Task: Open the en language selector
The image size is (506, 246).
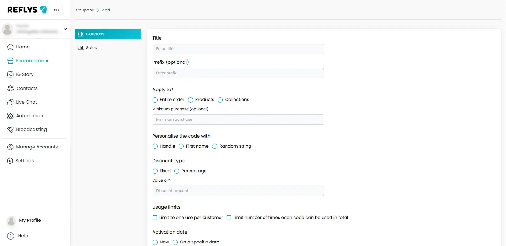Action: click(56, 10)
